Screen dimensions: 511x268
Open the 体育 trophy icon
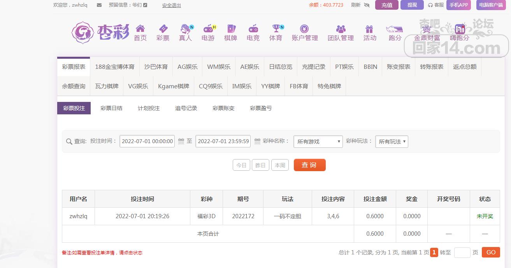(x=277, y=28)
